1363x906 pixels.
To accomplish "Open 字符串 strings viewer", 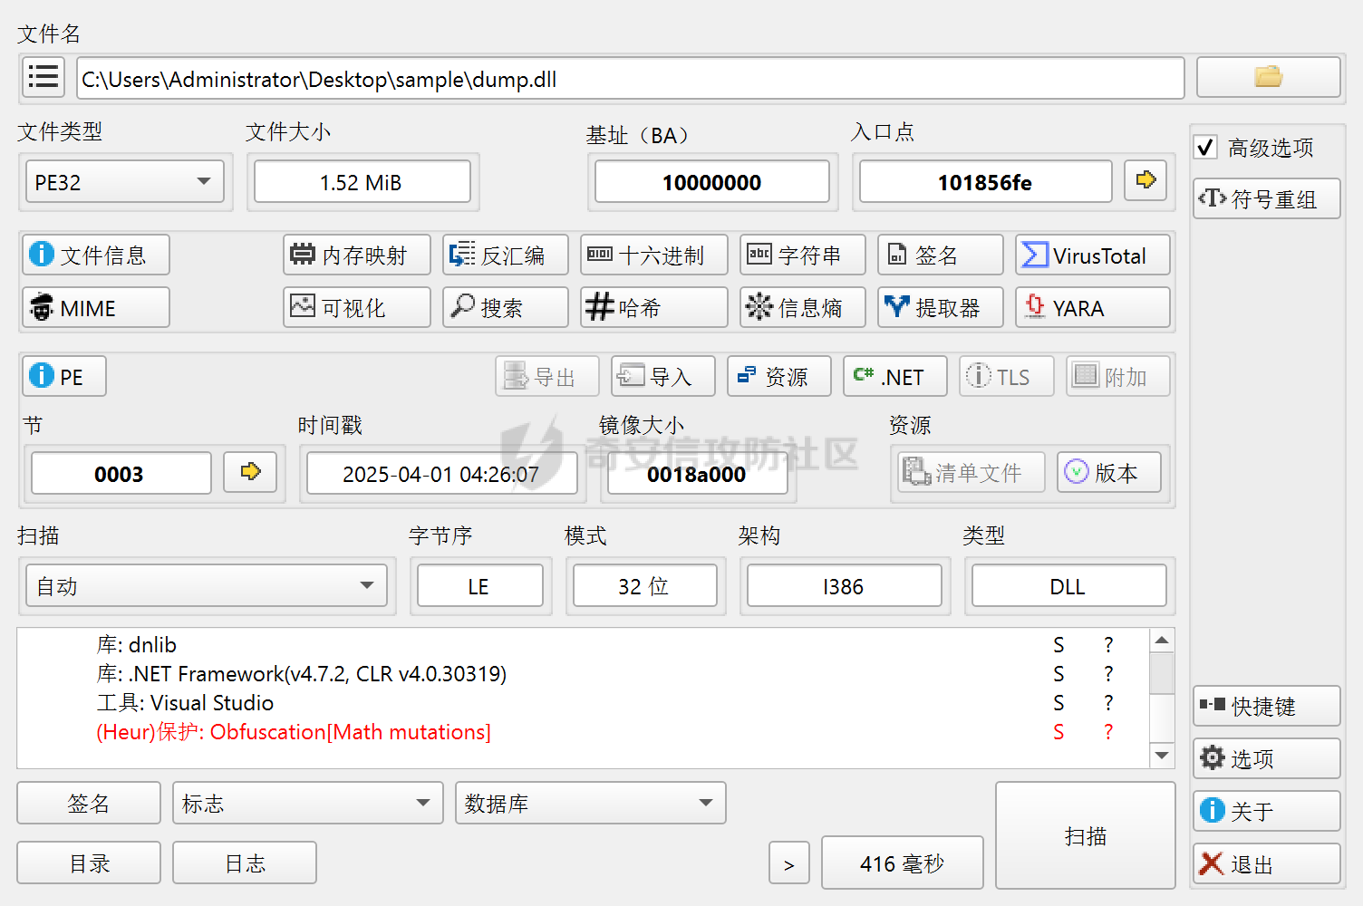I will tap(803, 255).
